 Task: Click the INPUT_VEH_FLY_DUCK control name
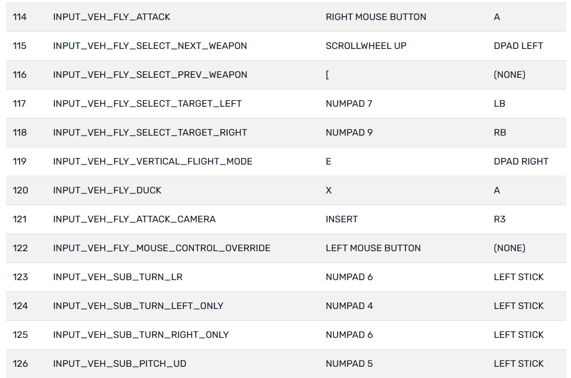click(107, 190)
